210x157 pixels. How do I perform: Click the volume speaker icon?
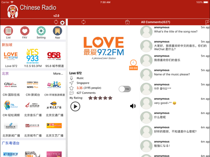[x=133, y=106]
